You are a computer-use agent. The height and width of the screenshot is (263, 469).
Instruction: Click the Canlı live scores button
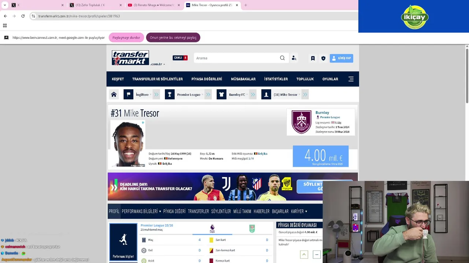[x=180, y=58]
